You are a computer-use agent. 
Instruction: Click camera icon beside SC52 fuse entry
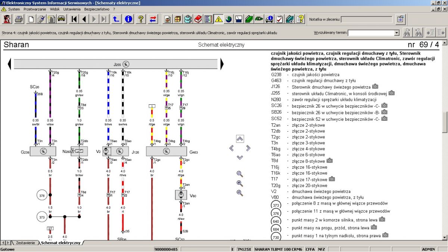pos(384,119)
